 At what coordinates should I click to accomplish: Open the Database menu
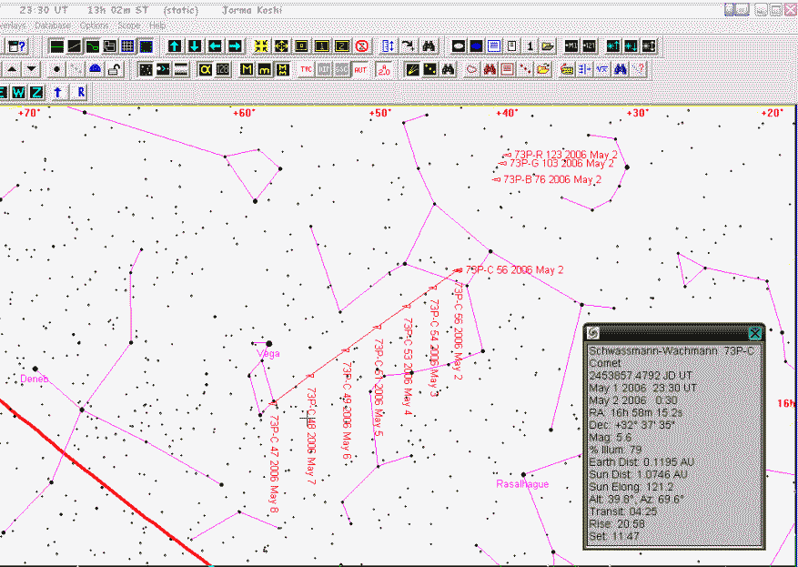(53, 25)
